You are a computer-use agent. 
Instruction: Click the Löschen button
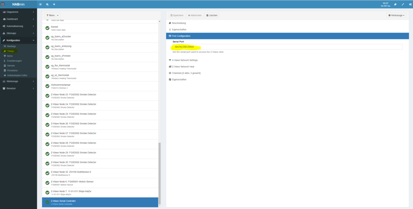coord(212,15)
